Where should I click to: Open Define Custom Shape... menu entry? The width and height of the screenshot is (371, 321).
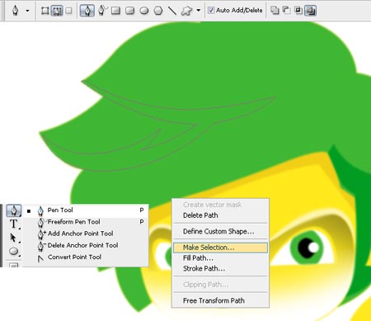click(220, 232)
